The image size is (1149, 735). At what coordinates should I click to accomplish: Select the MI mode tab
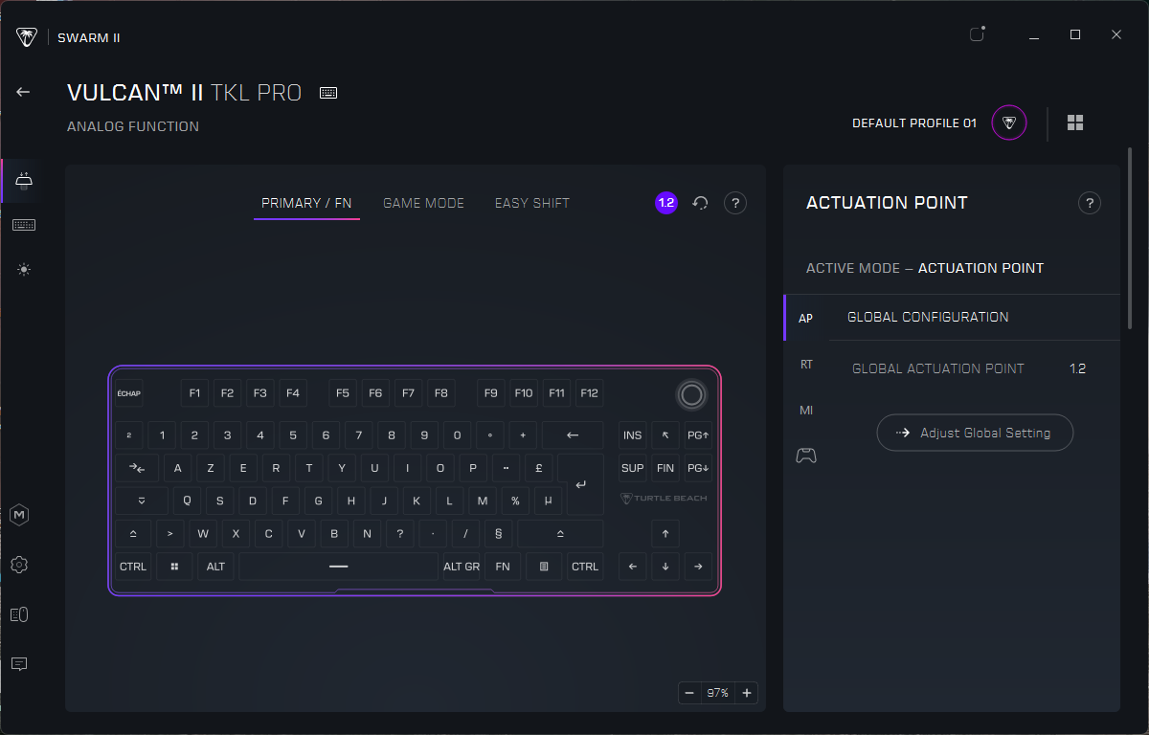(x=806, y=411)
